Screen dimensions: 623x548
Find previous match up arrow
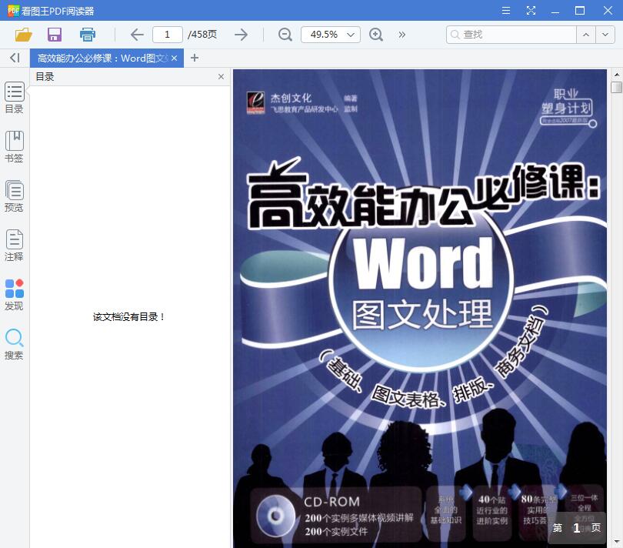click(585, 35)
